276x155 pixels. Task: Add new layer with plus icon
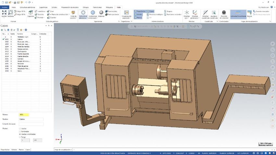[2, 30]
